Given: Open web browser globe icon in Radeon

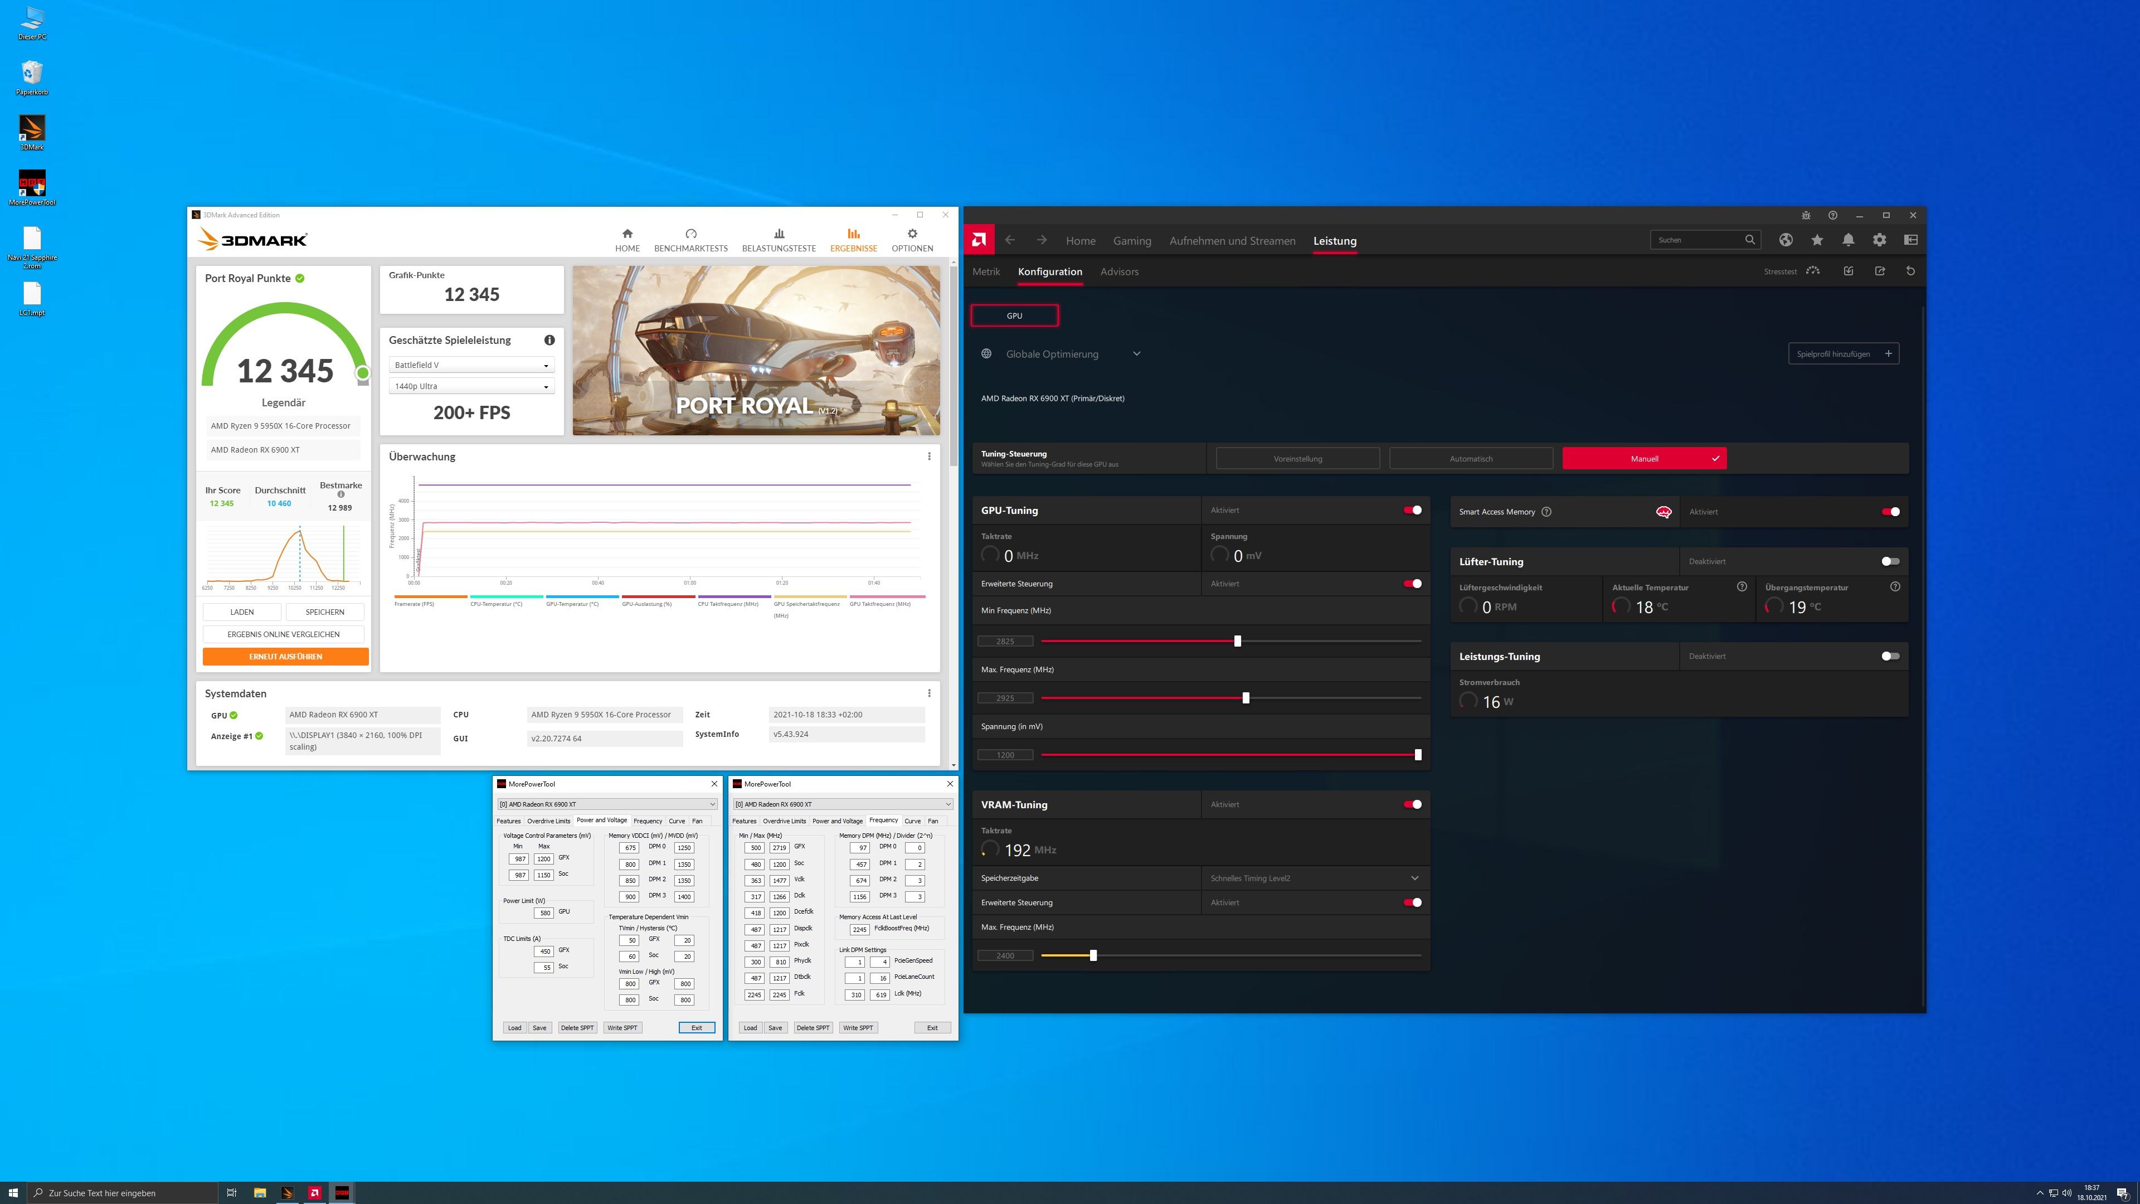Looking at the screenshot, I should point(1786,239).
